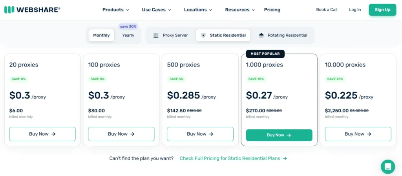Select the Rotating Residential tab
Viewport: 402px width, 176px height.
[283, 35]
